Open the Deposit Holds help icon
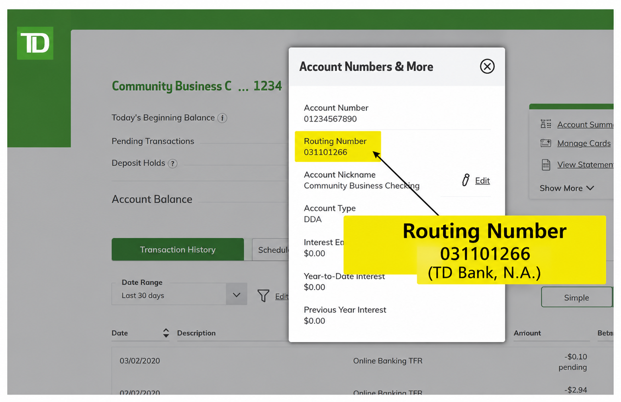This screenshot has height=402, width=621. point(172,163)
